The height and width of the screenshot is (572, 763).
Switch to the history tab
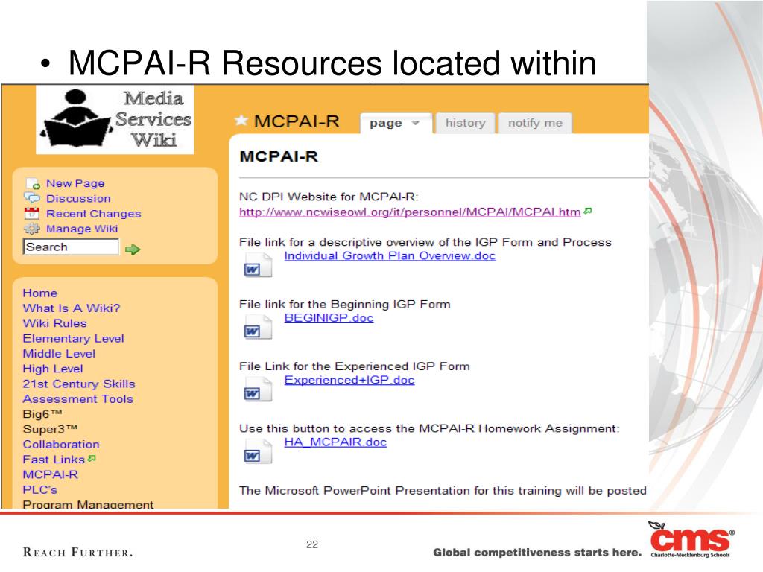pos(466,123)
